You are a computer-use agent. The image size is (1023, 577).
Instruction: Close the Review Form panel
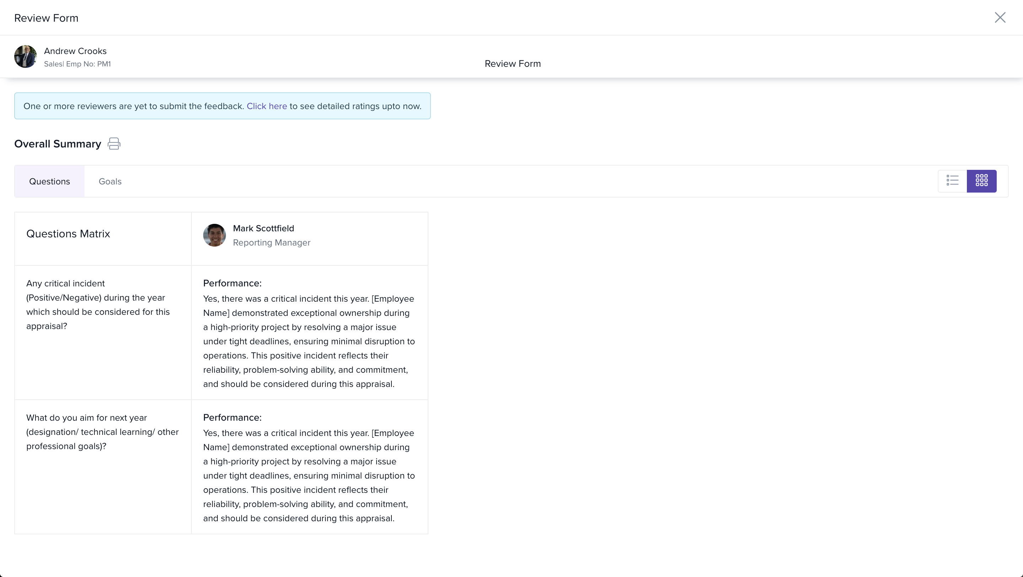(x=1000, y=17)
